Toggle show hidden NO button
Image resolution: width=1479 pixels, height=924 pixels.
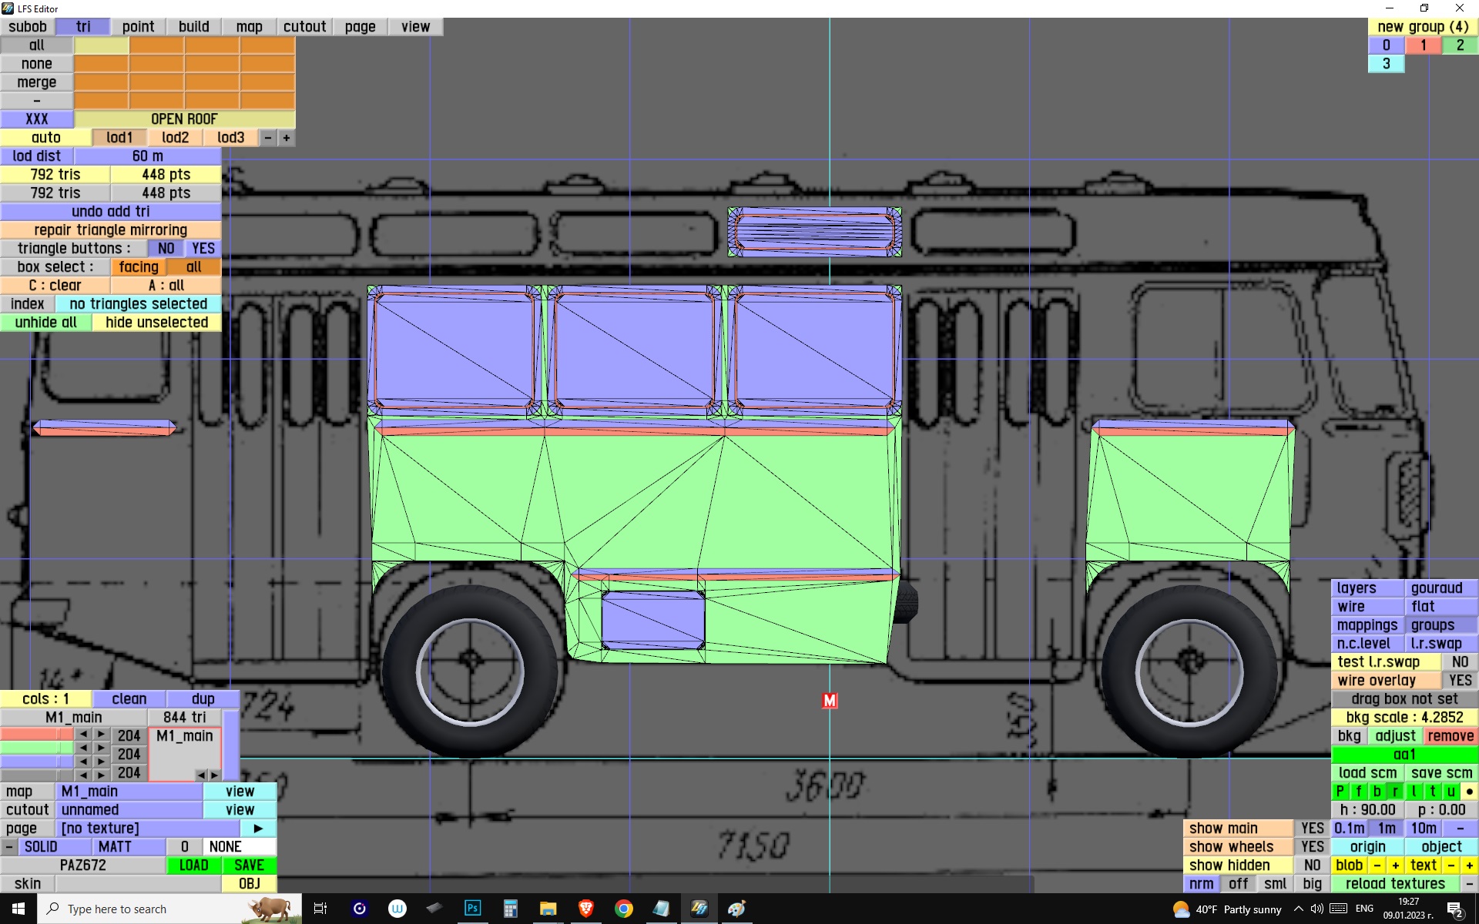point(1312,865)
